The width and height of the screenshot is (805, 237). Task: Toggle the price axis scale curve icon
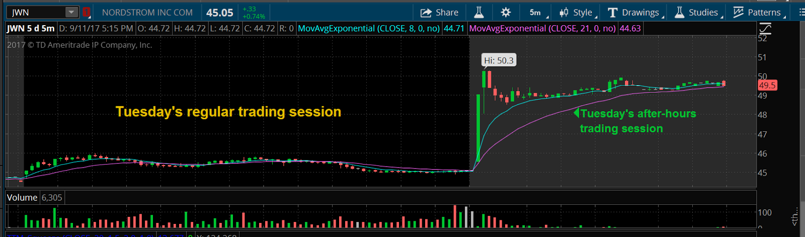click(765, 29)
